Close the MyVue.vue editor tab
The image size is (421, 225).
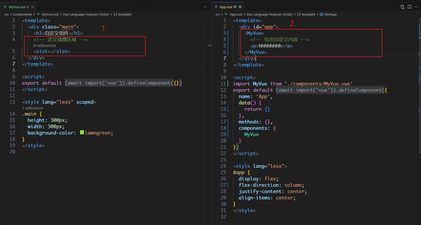[33, 7]
